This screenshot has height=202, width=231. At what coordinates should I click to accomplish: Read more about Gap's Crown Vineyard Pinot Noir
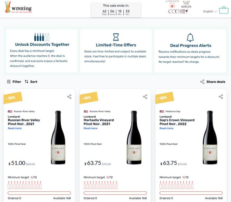(x=166, y=128)
